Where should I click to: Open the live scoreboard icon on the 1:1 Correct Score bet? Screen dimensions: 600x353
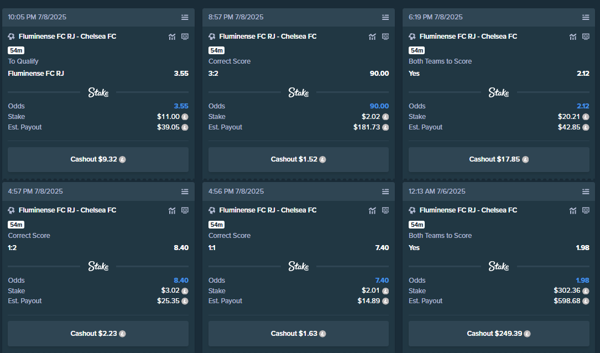pos(385,210)
